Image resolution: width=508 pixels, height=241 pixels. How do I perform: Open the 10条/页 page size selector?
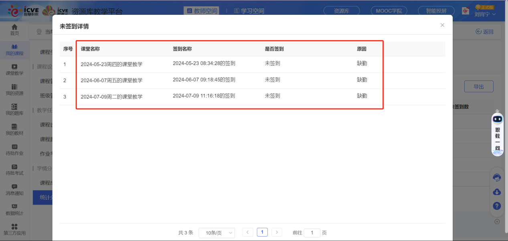[x=217, y=233]
